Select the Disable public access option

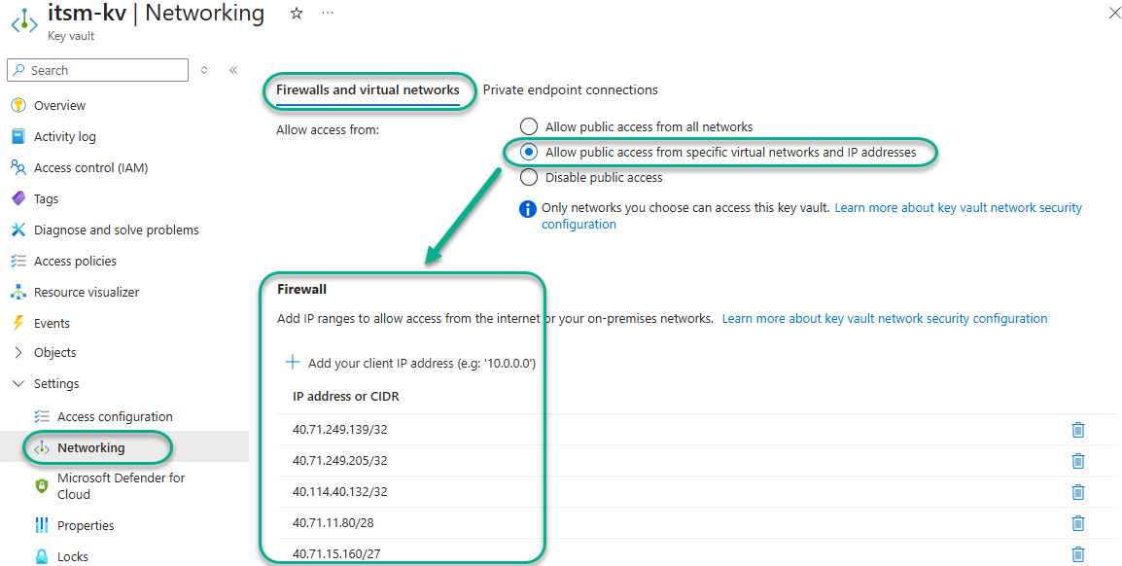click(x=529, y=177)
